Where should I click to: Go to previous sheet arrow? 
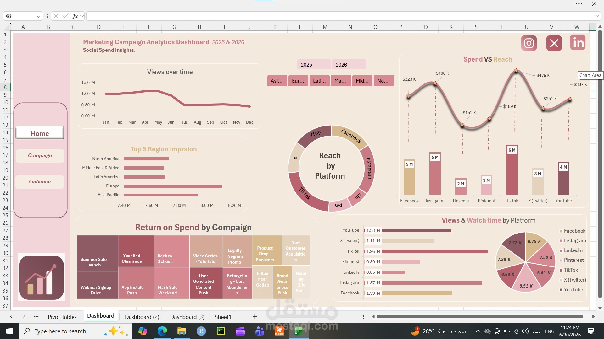[11, 317]
